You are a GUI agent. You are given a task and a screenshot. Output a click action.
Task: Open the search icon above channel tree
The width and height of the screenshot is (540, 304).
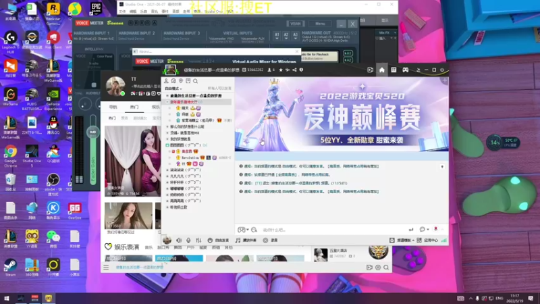click(195, 81)
